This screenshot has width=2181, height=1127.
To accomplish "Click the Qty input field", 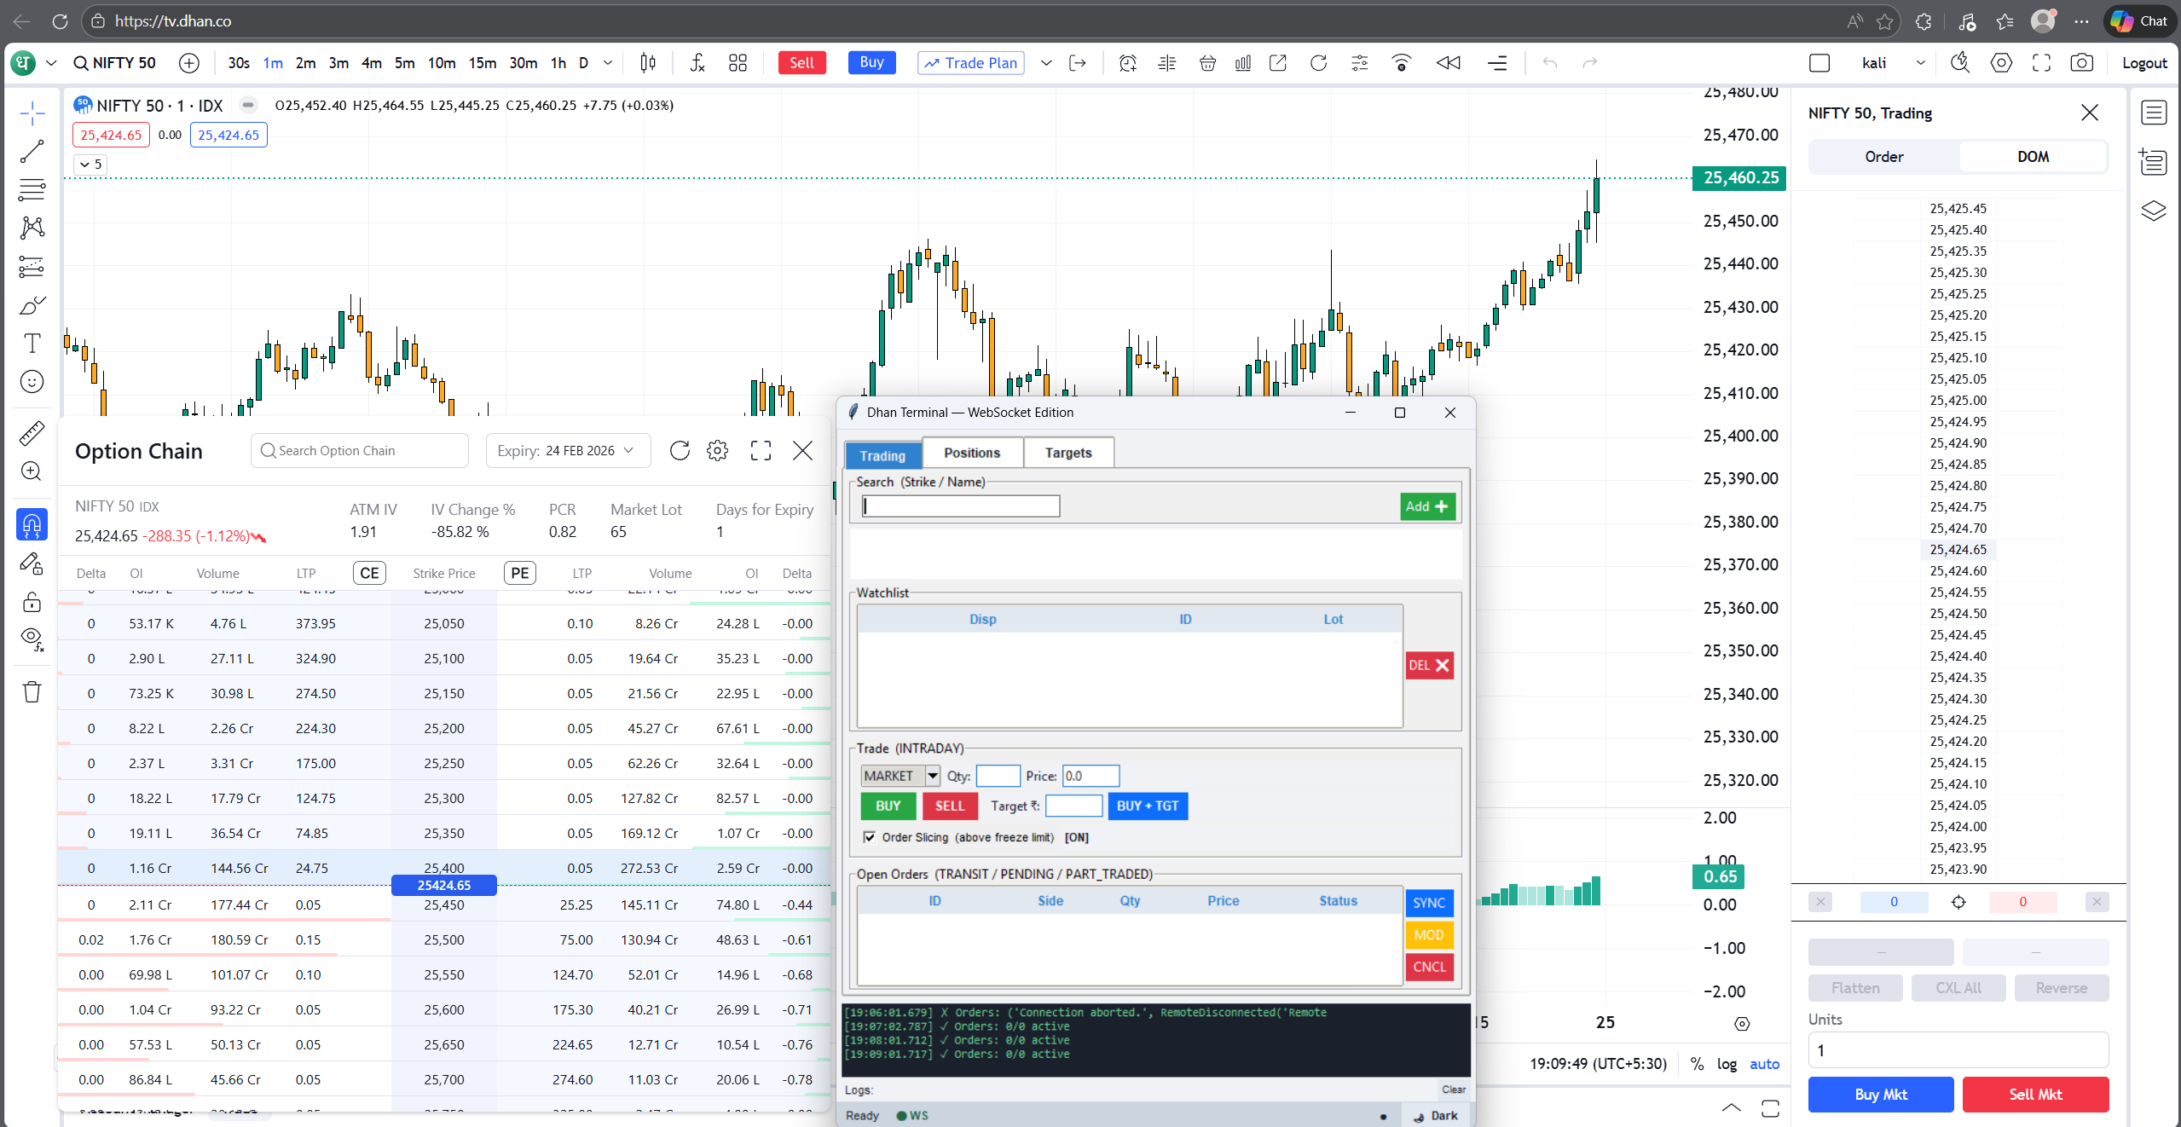I will point(997,776).
